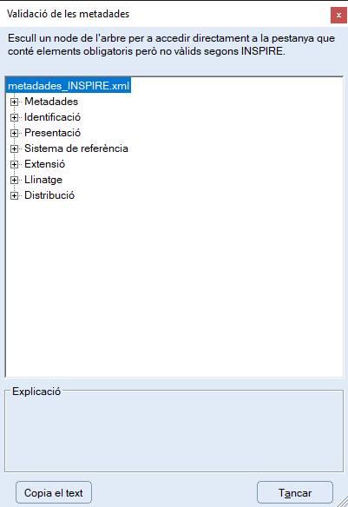Select the Presentació label in tree
This screenshot has width=348, height=507.
[x=52, y=133]
